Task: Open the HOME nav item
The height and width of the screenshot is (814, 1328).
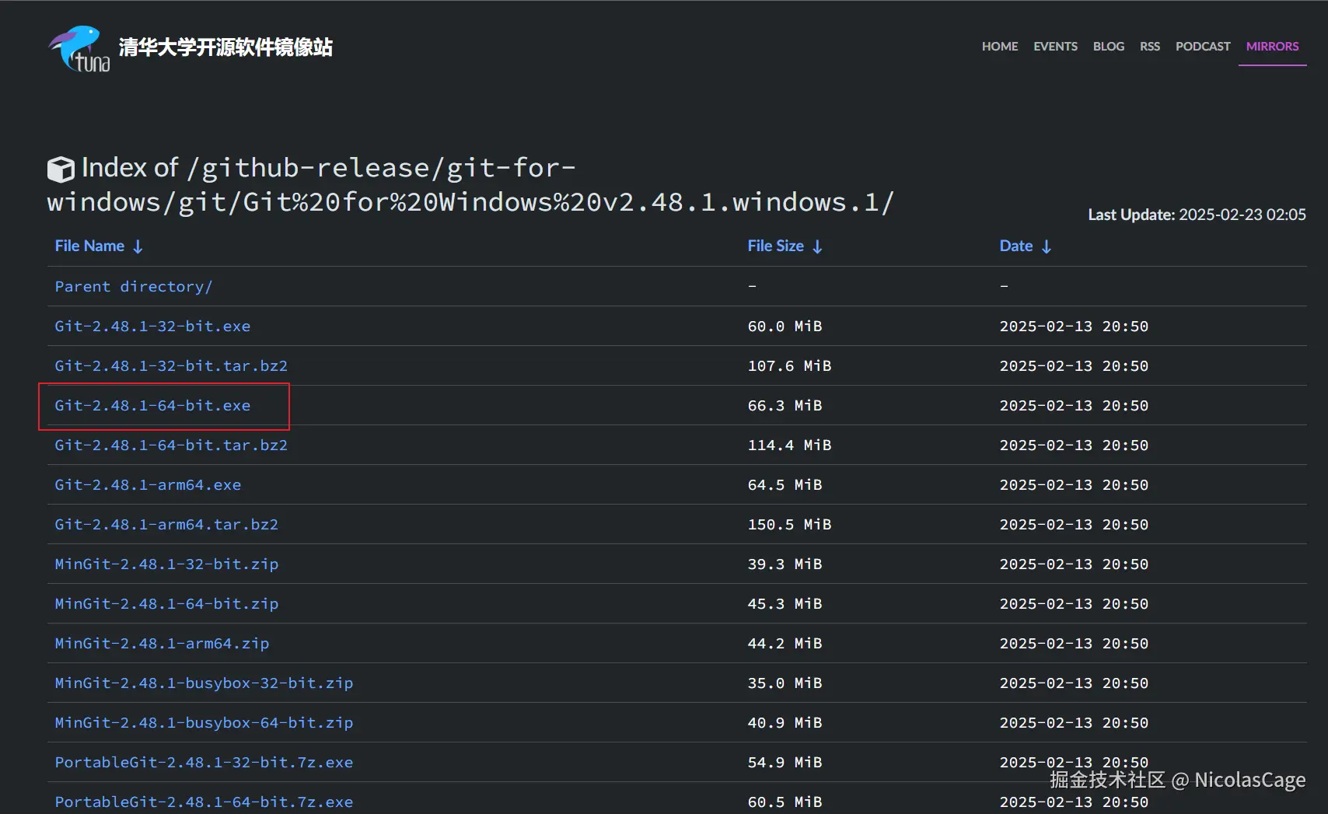Action: point(1000,47)
